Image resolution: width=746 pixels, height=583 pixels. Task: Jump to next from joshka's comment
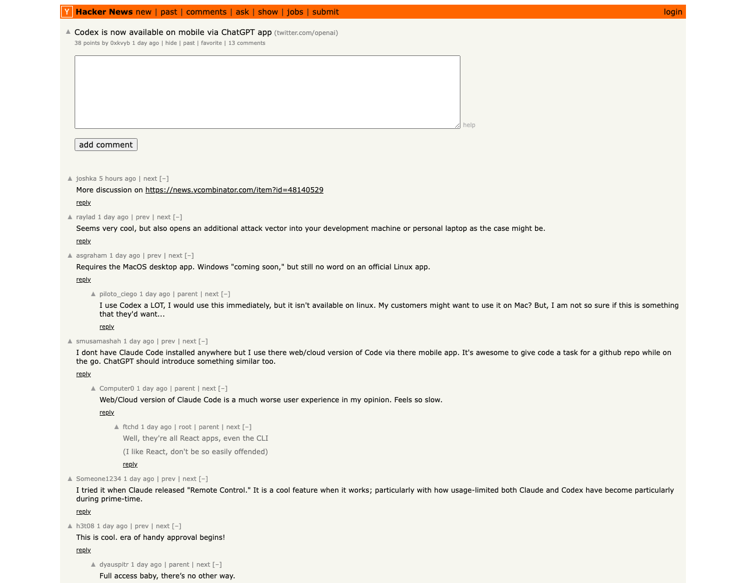(x=150, y=178)
